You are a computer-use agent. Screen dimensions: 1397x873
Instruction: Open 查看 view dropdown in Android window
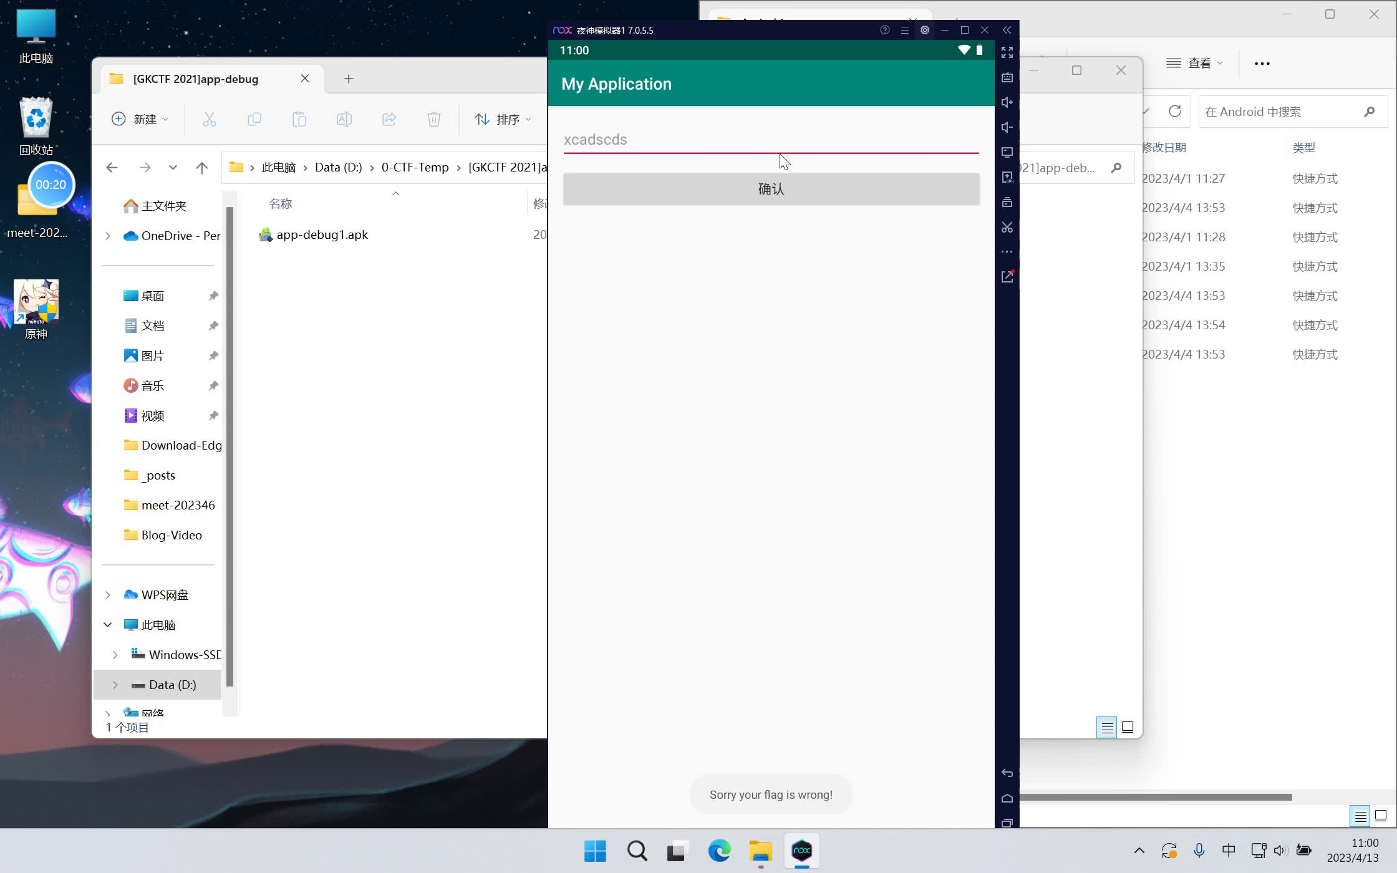point(1194,63)
